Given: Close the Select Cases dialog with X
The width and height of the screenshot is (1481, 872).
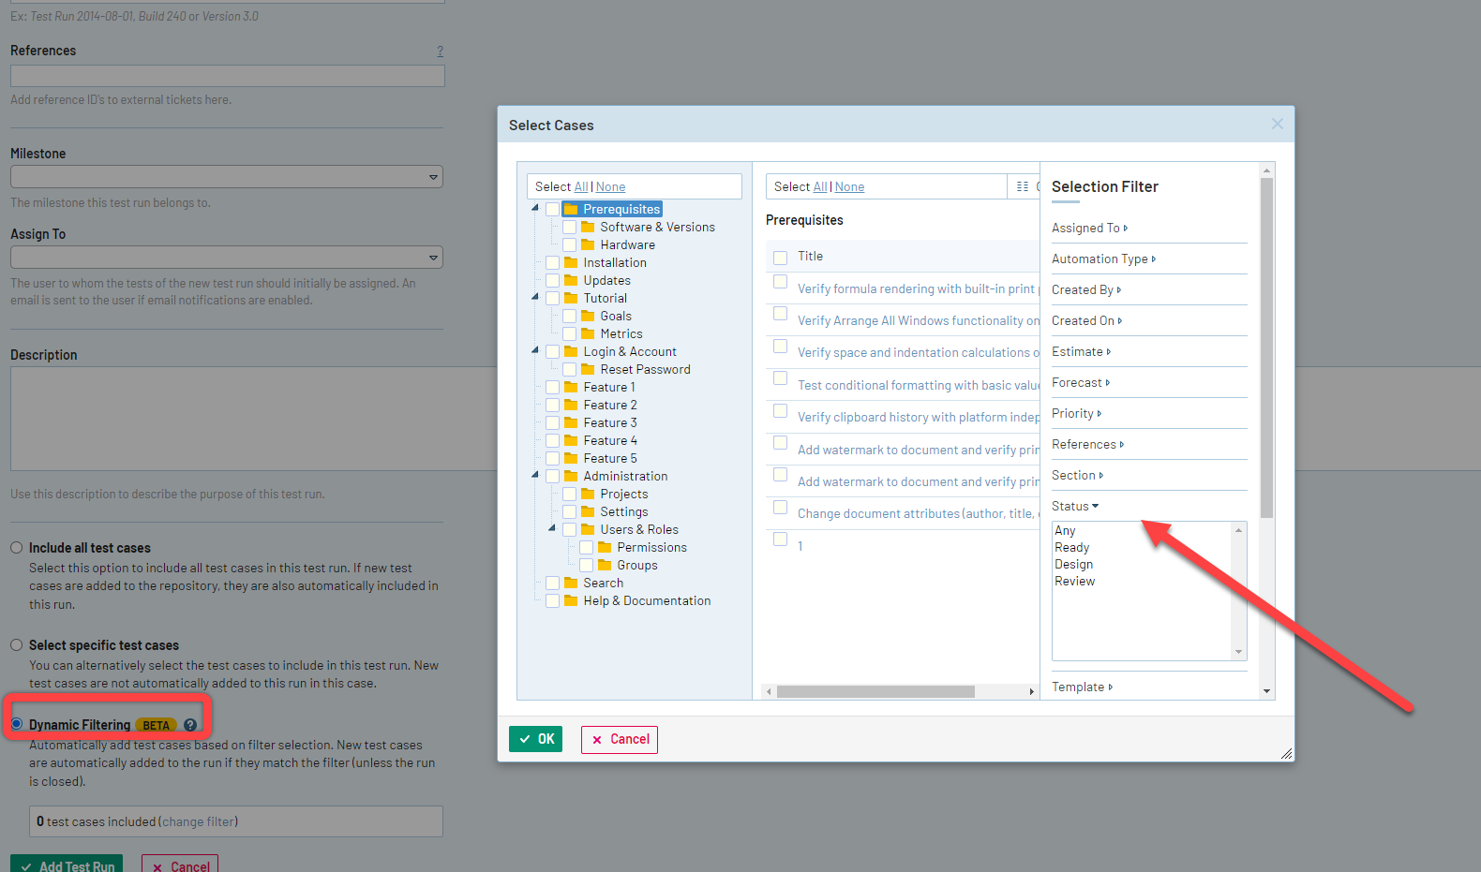Looking at the screenshot, I should 1277,124.
